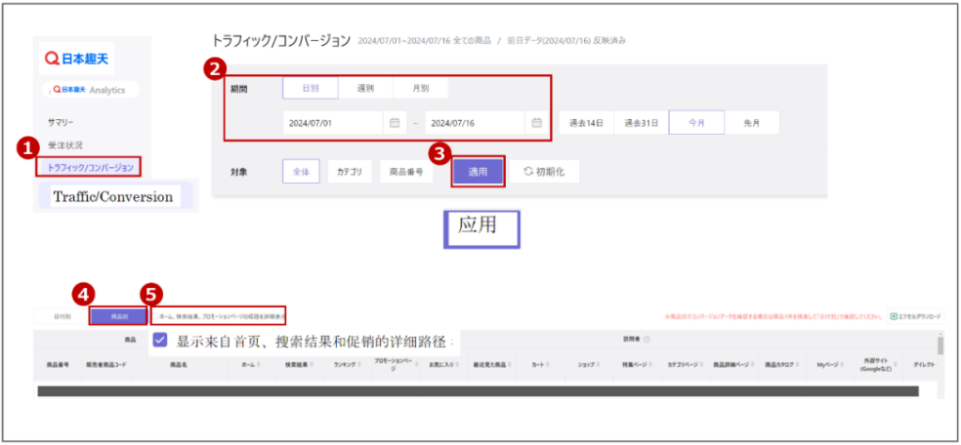Click the 初期化 reset button
This screenshot has height=445, width=961.
(x=544, y=172)
